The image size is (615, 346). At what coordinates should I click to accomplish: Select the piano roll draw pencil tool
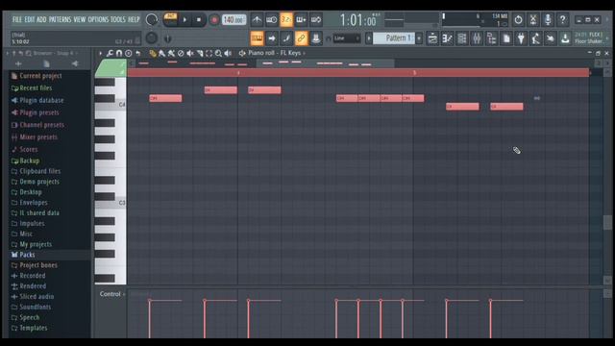153,53
